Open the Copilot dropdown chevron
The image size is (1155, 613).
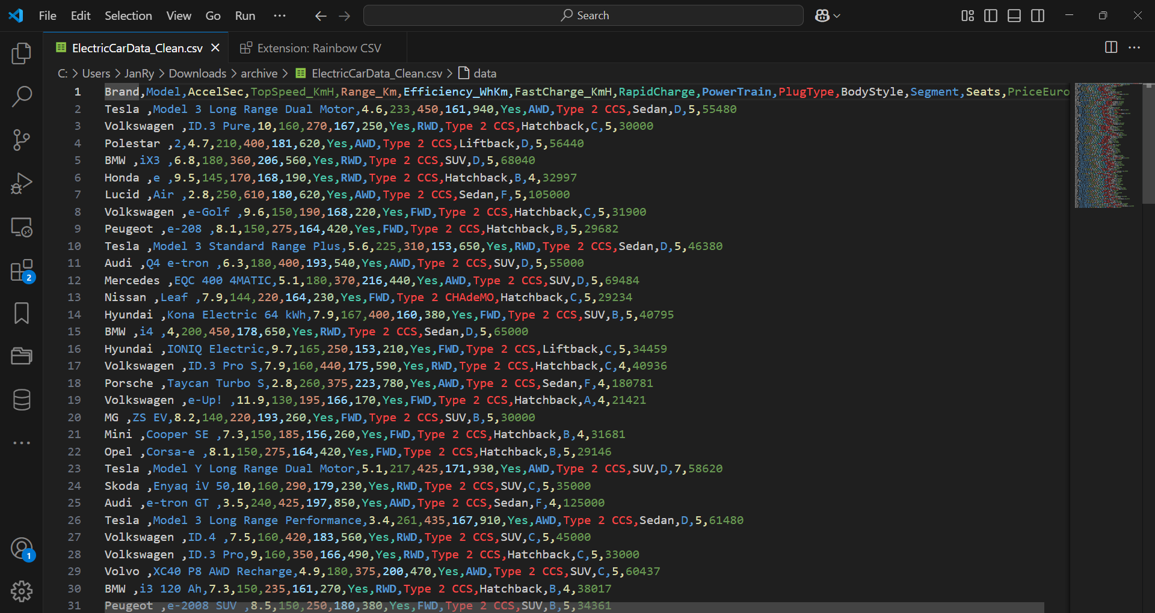(x=837, y=16)
